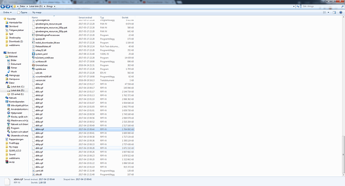Image resolution: width=345 pixels, height=186 pixels.
Task: Go forward with the Forward arrow
Action: coord(7,6)
